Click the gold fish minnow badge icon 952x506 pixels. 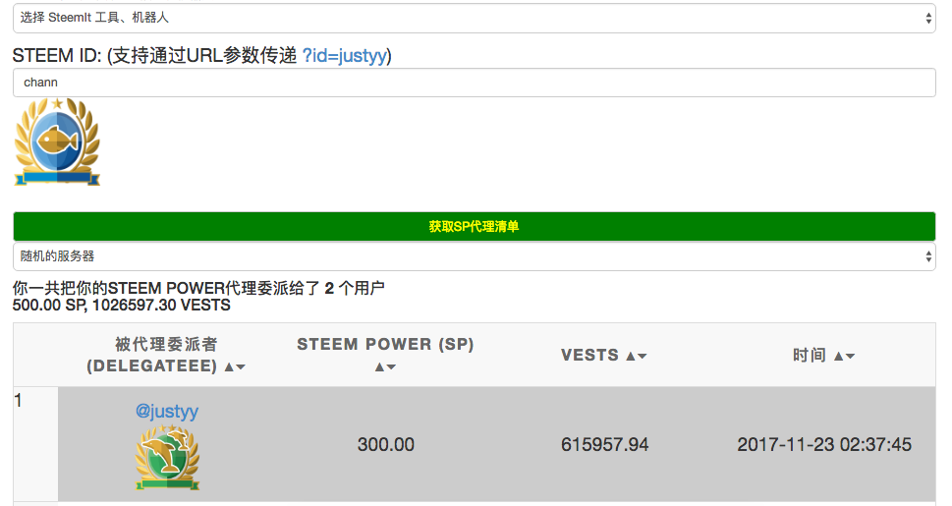pyautogui.click(x=57, y=141)
